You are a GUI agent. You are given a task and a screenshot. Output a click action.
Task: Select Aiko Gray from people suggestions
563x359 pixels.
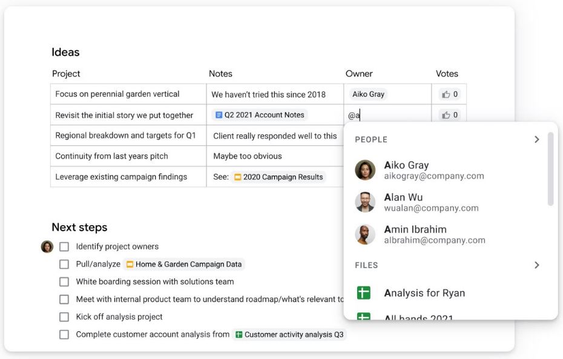pyautogui.click(x=445, y=170)
